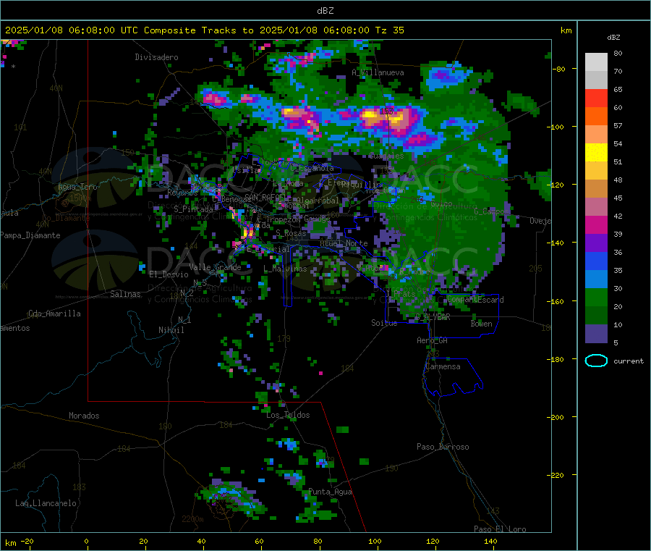Click the brown-orange 45 dBZ swatch

596,189
